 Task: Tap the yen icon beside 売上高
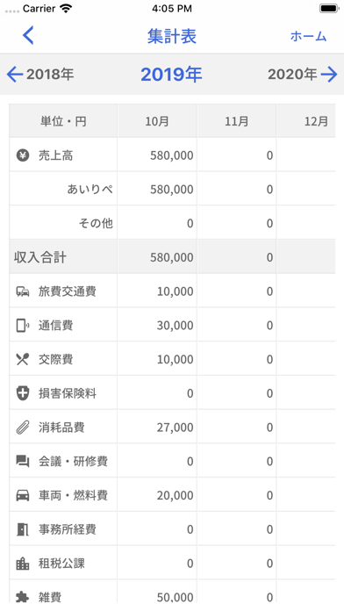[x=23, y=155]
